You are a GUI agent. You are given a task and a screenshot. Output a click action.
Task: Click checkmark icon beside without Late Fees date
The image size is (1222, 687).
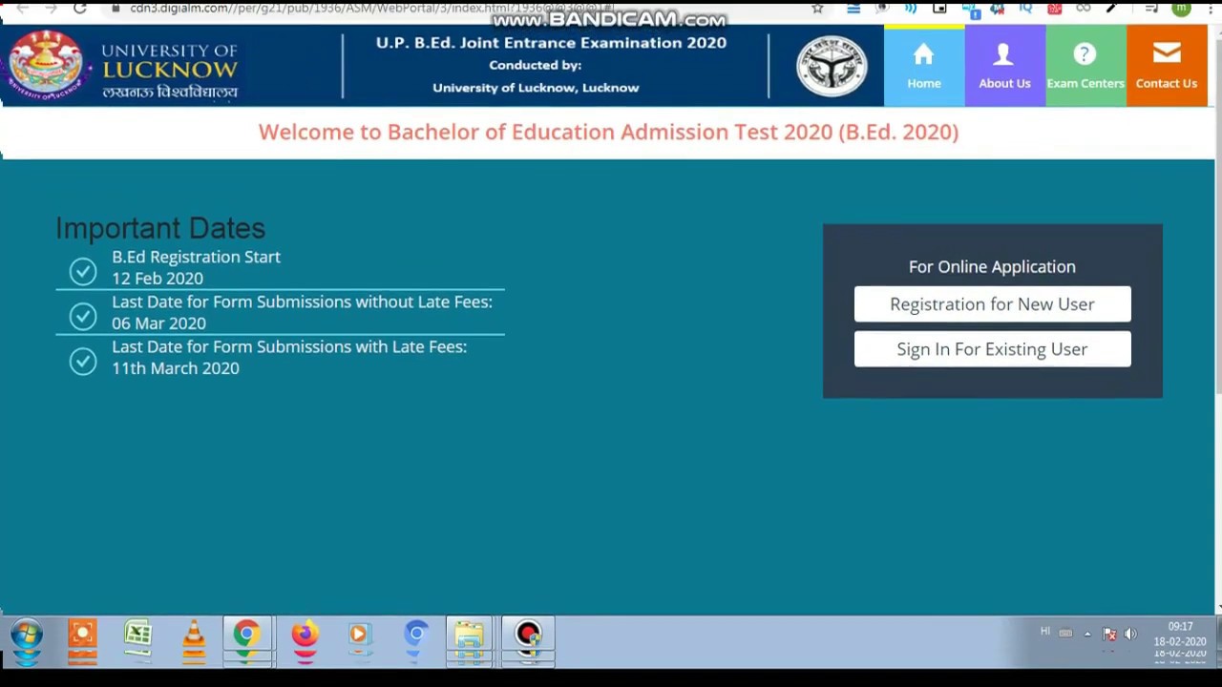pos(83,316)
